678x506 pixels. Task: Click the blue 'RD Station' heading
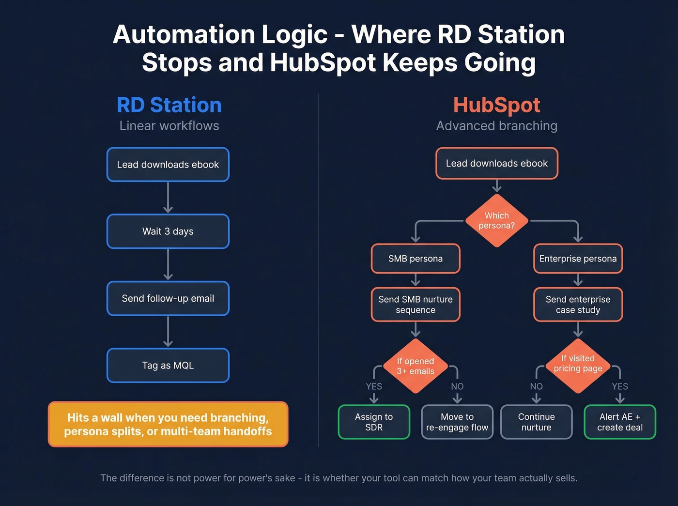point(169,105)
